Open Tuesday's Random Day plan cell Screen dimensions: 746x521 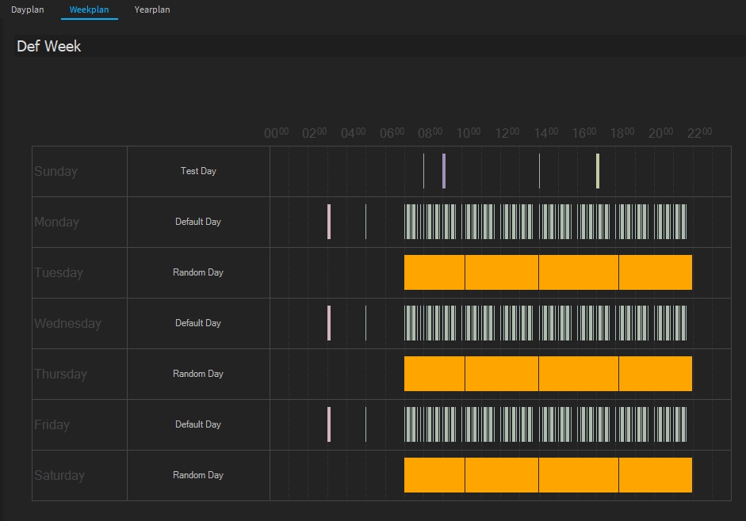(x=198, y=272)
